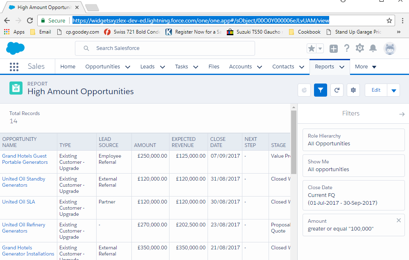The width and height of the screenshot is (409, 260).
Task: Open the Help question mark icon
Action: click(x=347, y=48)
